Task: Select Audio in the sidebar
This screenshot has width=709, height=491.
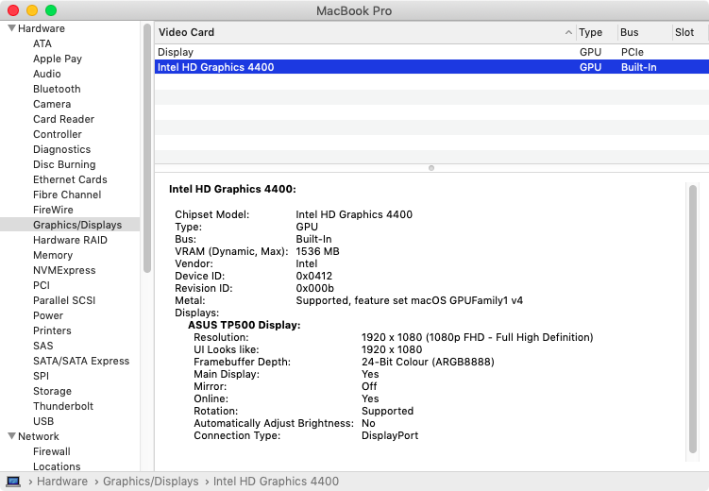Action: (x=46, y=74)
